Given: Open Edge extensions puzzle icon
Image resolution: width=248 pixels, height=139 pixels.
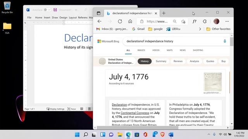Looking at the screenshot, I should tap(205, 22).
